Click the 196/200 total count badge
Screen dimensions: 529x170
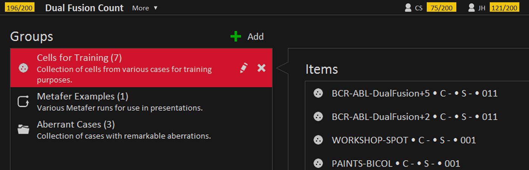pos(20,8)
